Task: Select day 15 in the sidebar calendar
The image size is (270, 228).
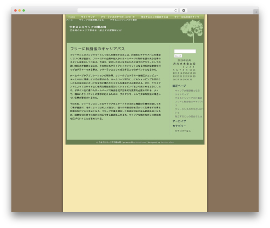Action: pyautogui.click(x=184, y=73)
